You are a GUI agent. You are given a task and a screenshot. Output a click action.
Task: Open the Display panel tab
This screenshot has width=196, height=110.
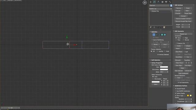pos(166,2)
